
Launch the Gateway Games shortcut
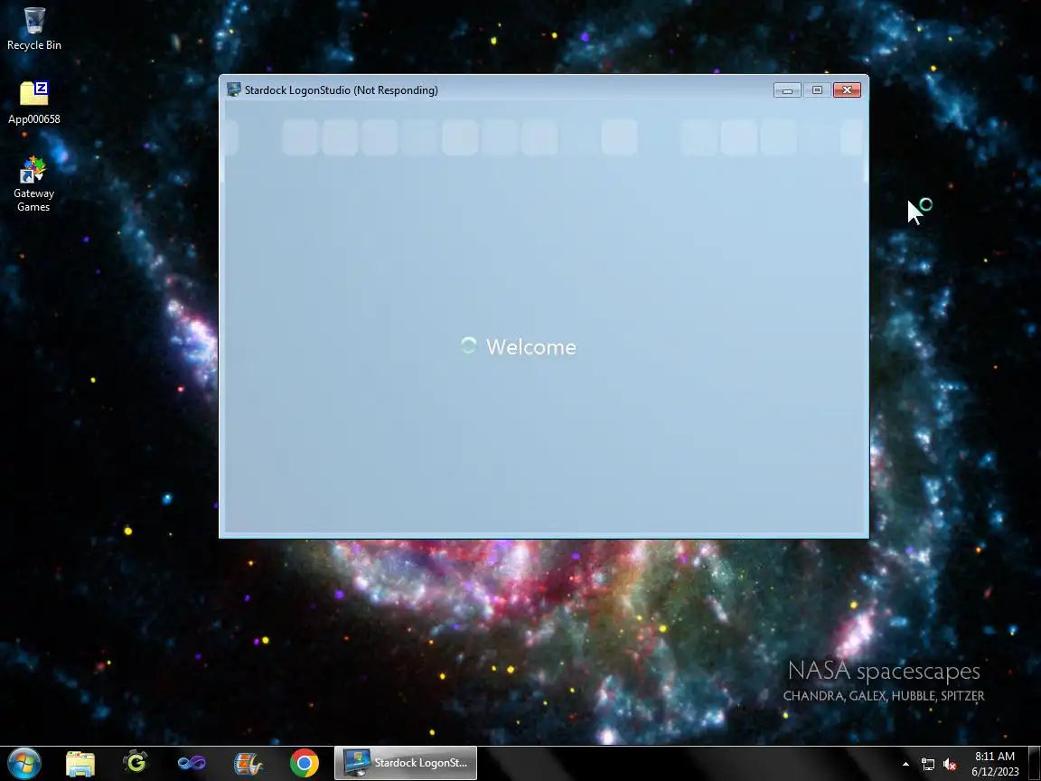tap(33, 184)
